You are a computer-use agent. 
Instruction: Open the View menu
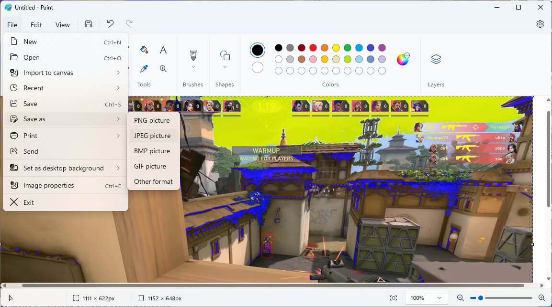click(x=62, y=25)
